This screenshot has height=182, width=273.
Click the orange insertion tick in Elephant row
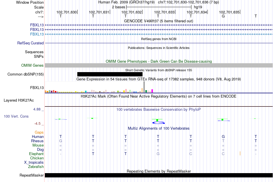tap(240, 153)
